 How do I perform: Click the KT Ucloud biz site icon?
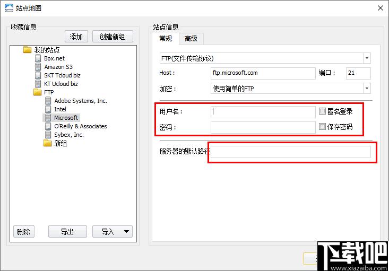[38, 84]
